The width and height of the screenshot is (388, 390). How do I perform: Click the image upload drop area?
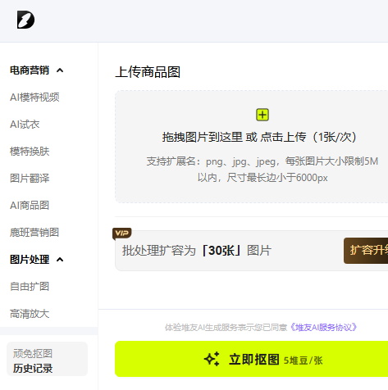[x=251, y=147]
